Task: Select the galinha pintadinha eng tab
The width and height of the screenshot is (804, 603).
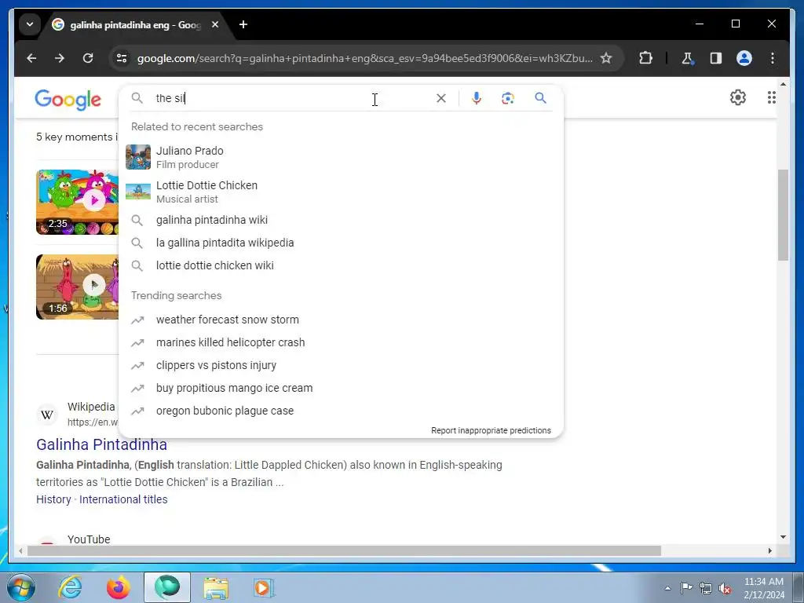Action: coord(136,24)
